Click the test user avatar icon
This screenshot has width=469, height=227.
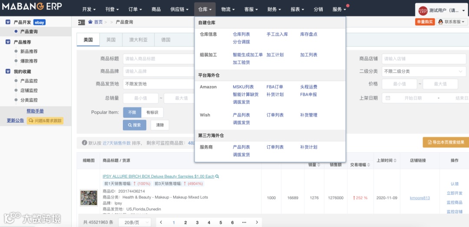(423, 10)
